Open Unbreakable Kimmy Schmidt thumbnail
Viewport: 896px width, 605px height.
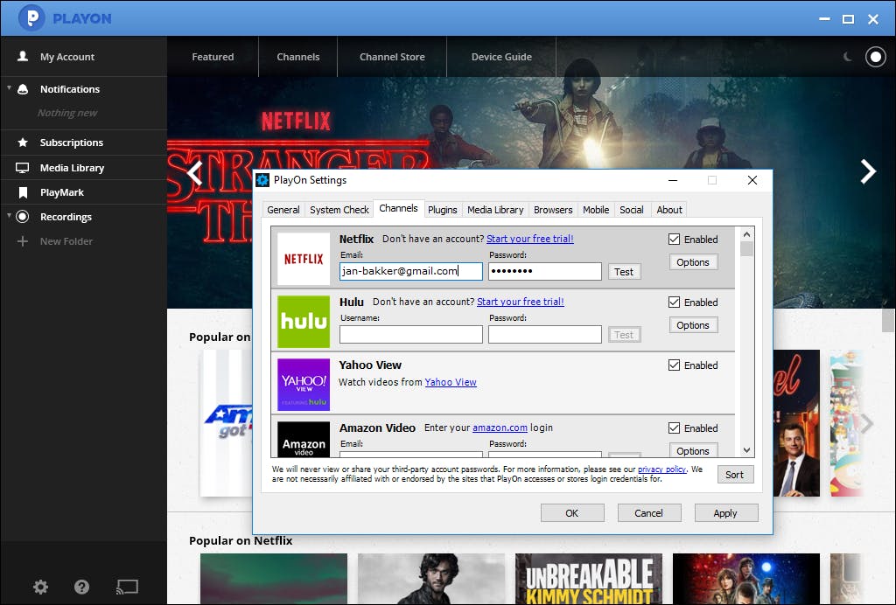pyautogui.click(x=589, y=579)
